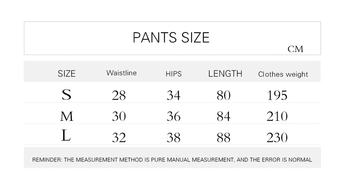The width and height of the screenshot is (346, 192).
Task: Click the L size row label
Action: coord(66,136)
